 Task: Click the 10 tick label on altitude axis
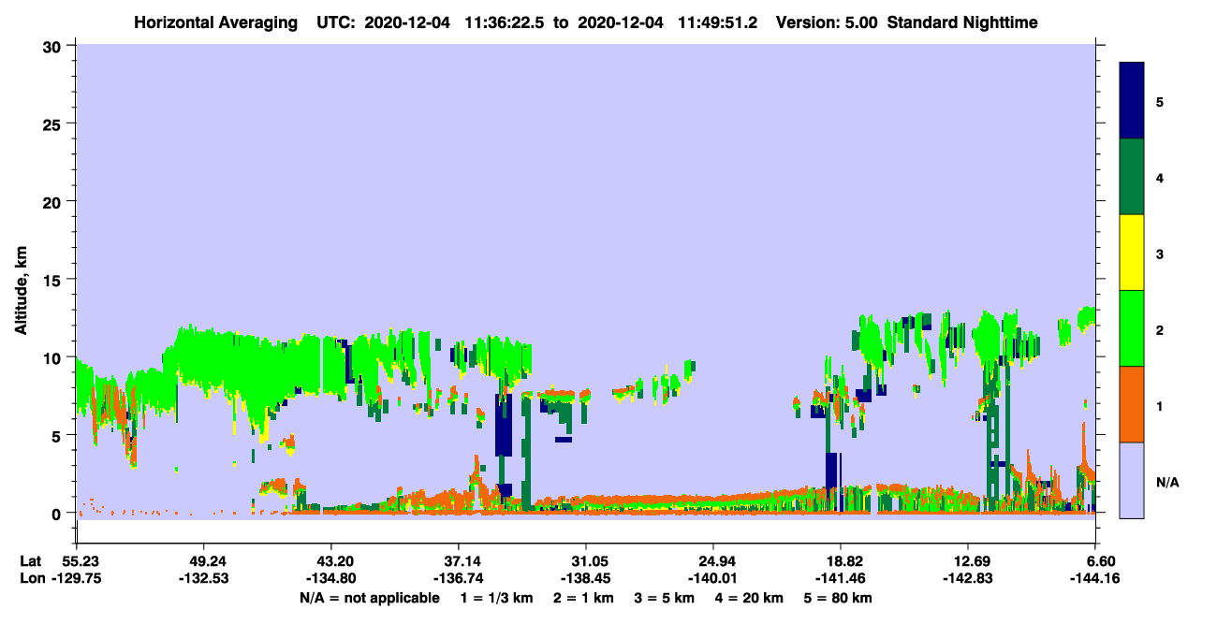(x=54, y=357)
